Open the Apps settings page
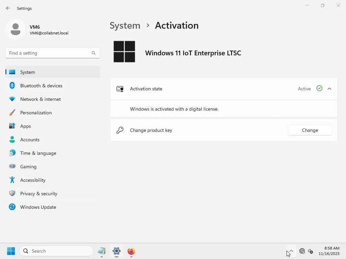This screenshot has width=346, height=259. (x=25, y=126)
